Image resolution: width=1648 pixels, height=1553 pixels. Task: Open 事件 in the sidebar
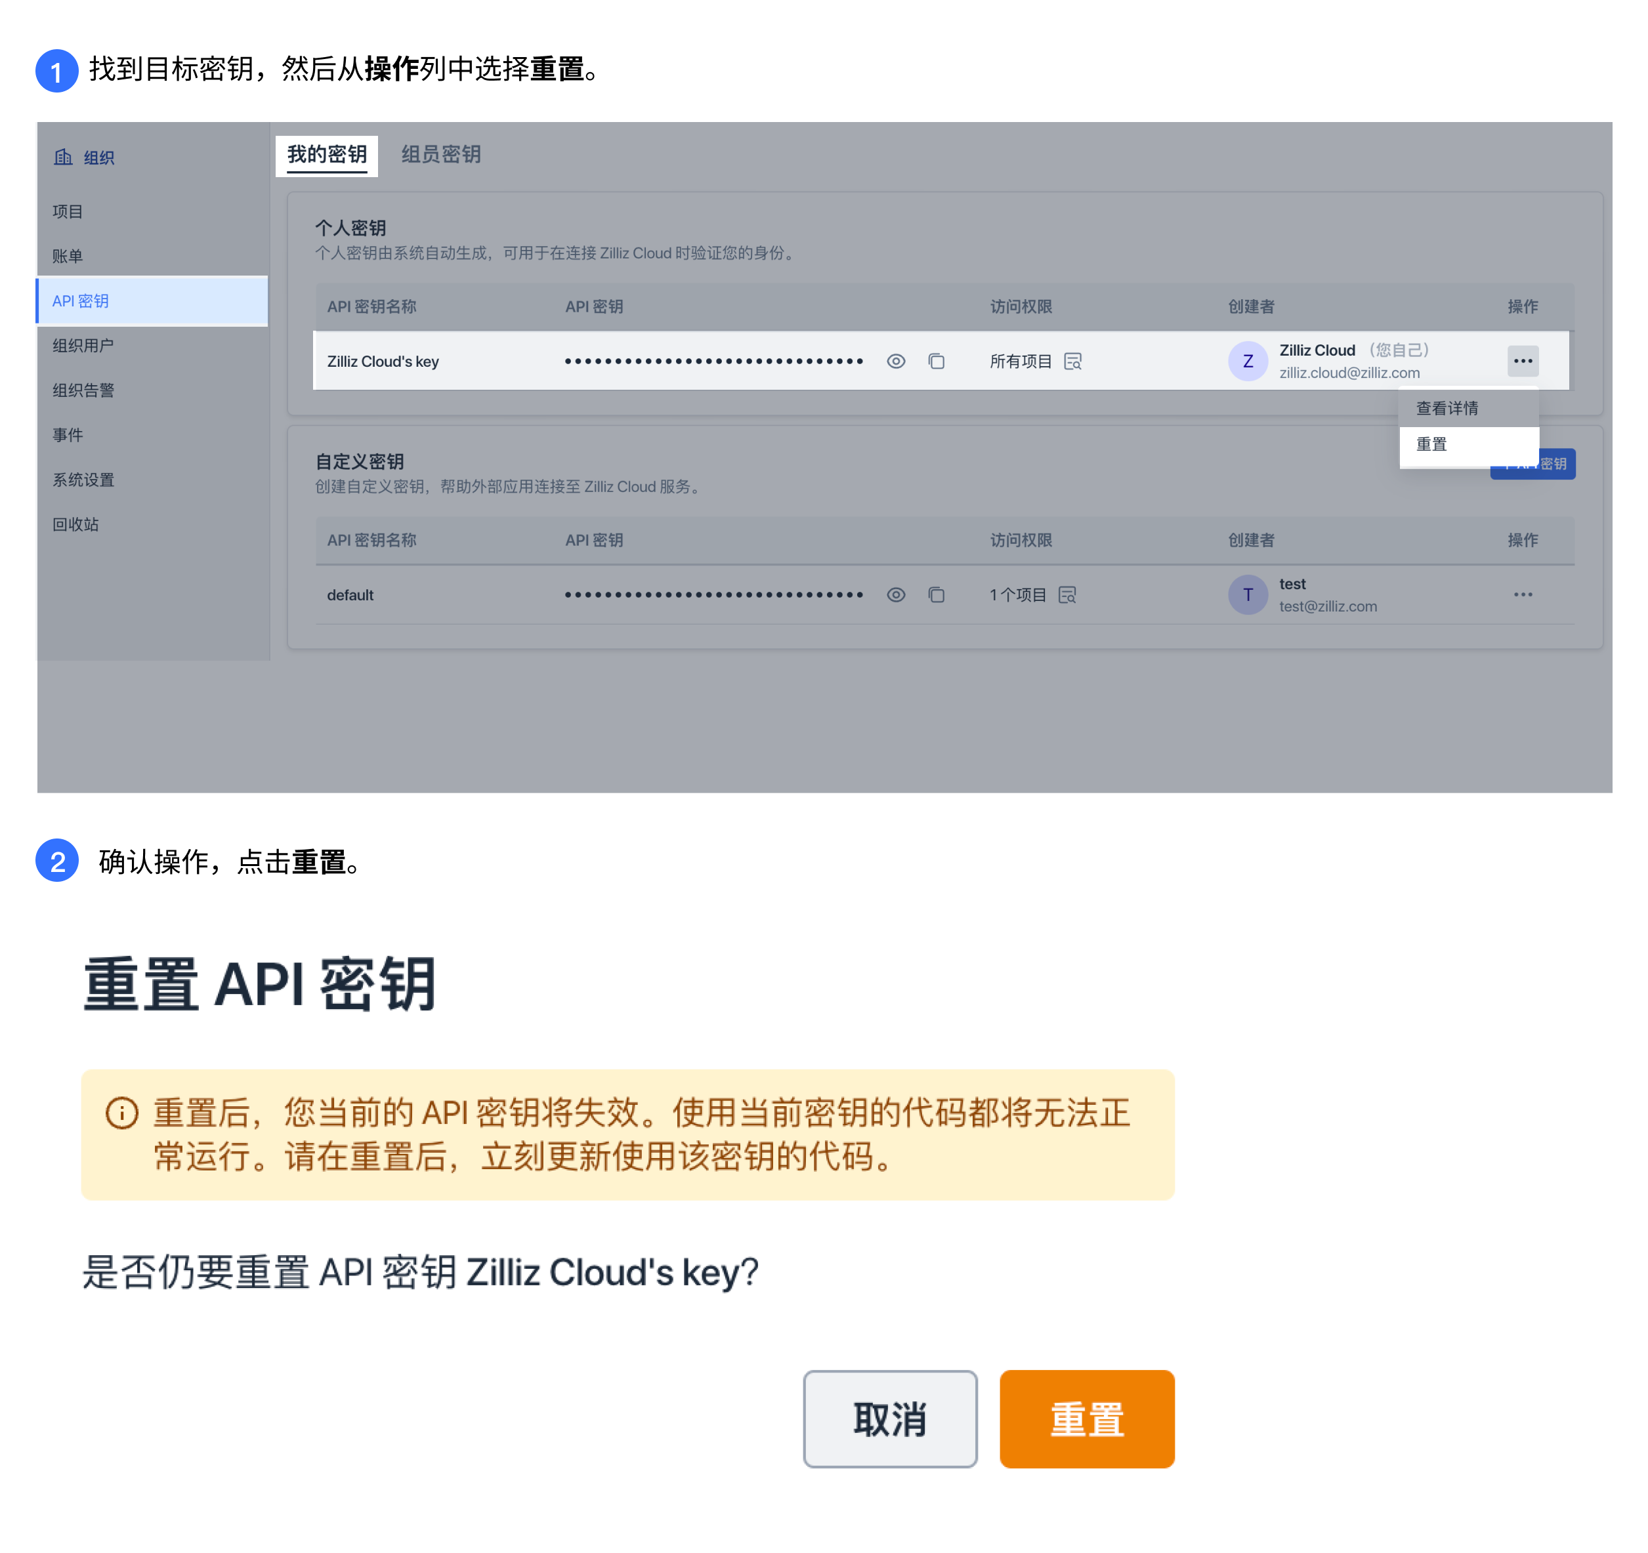[152, 435]
